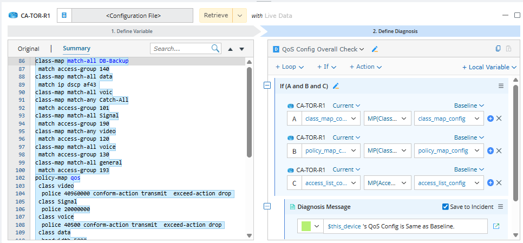Viewport: 523px width, 243px height.
Task: Maximize the parser panel
Action: pyautogui.click(x=517, y=15)
